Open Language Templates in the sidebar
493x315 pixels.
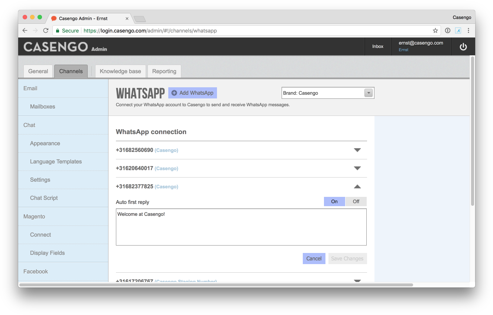(x=63, y=162)
